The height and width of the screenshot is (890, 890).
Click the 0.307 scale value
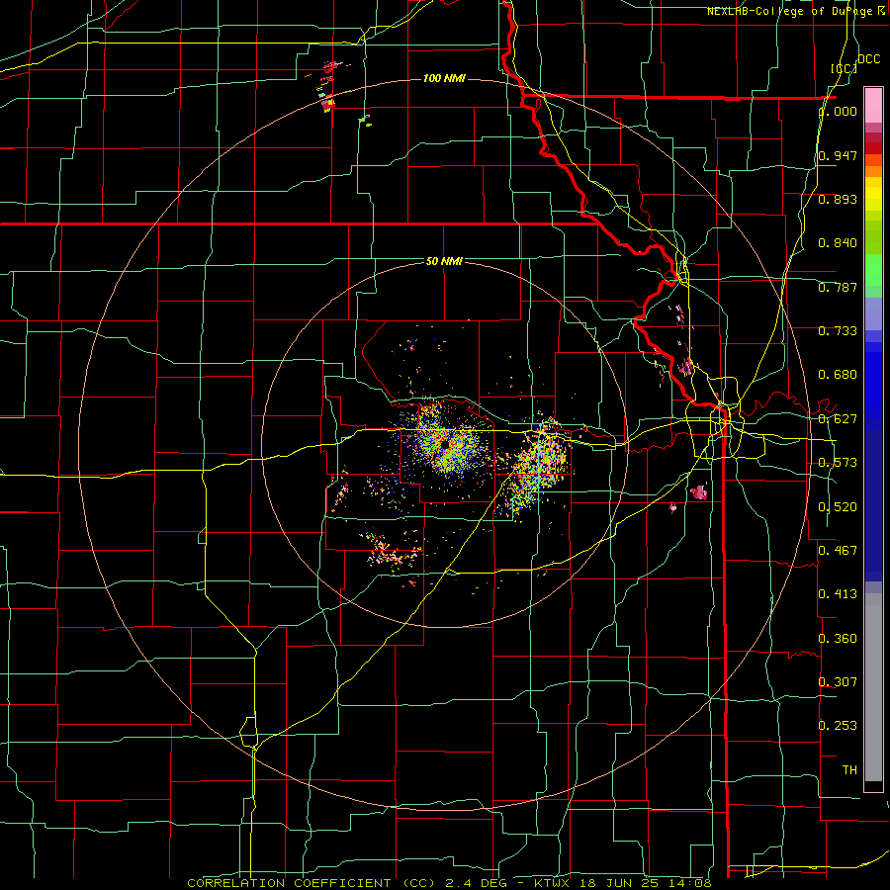pyautogui.click(x=838, y=682)
